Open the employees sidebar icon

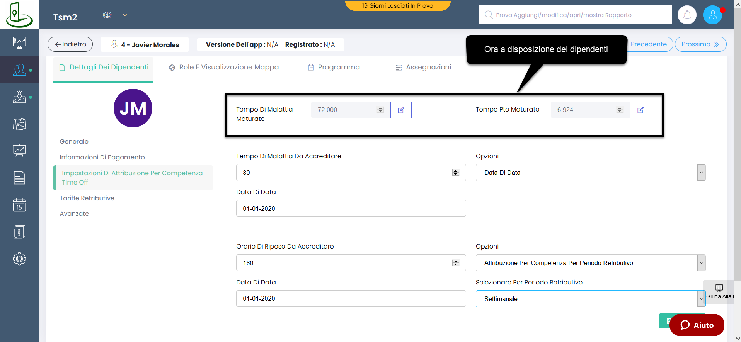click(x=19, y=70)
